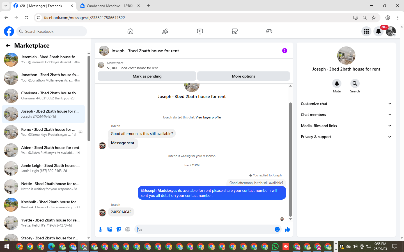Expand the Privacy & support section

346,137
